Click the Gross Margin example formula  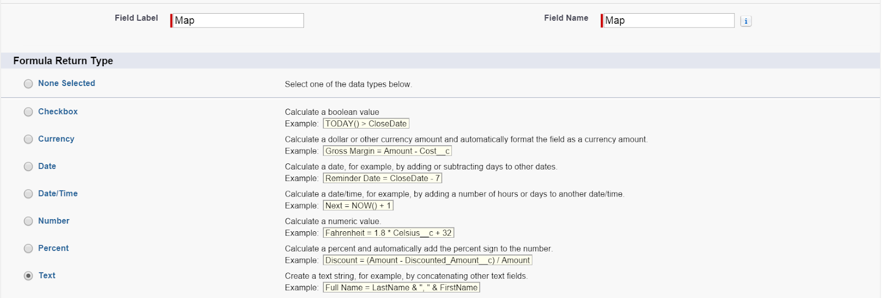[x=387, y=151]
